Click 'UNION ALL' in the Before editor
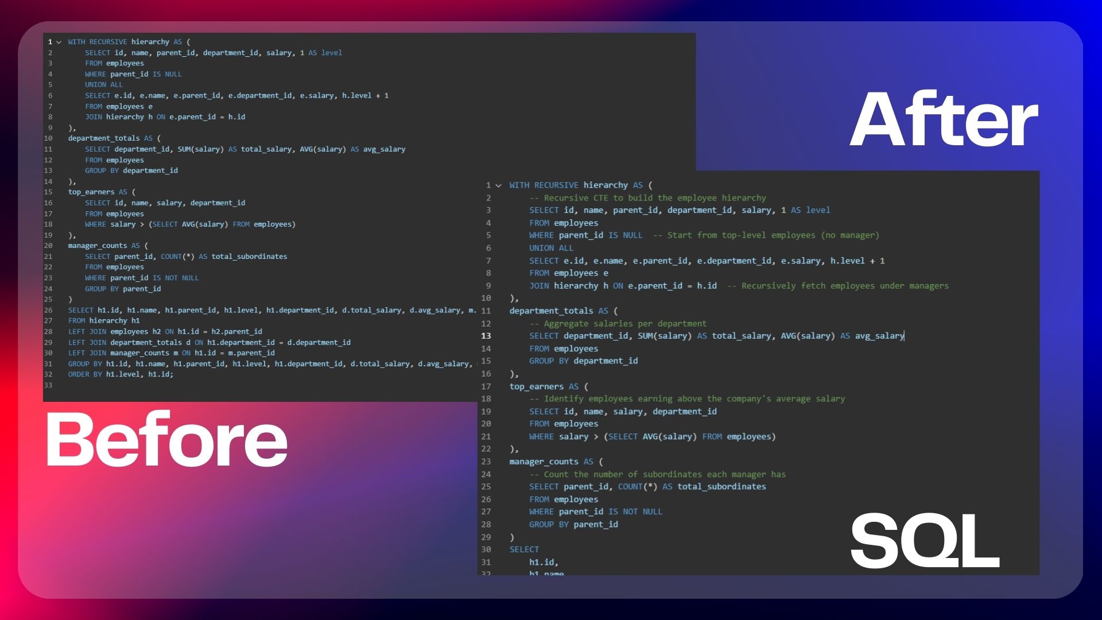1102x620 pixels. tap(104, 84)
